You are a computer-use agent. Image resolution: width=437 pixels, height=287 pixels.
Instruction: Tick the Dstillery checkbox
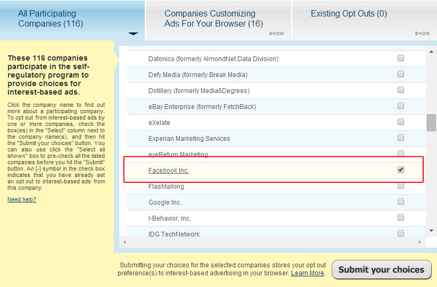pyautogui.click(x=400, y=90)
